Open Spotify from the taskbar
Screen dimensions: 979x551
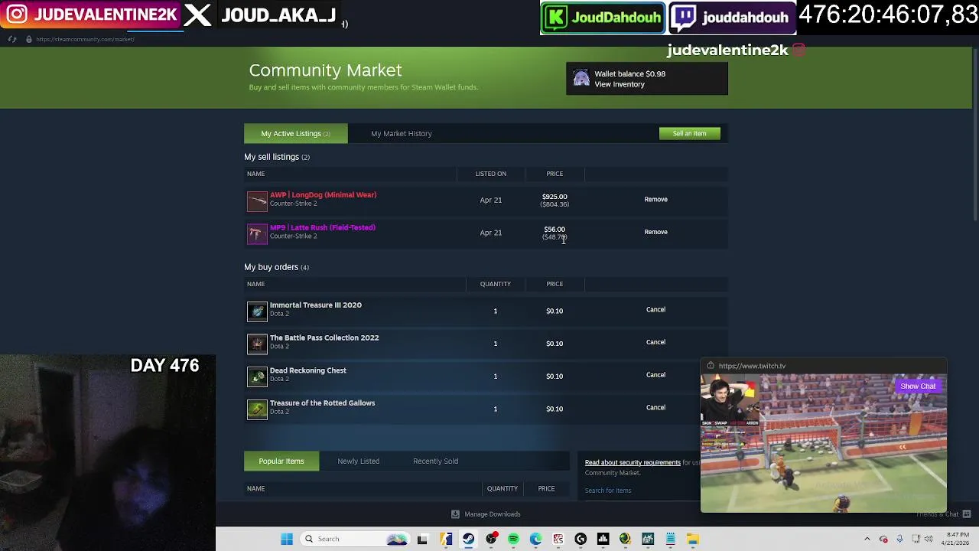513,539
